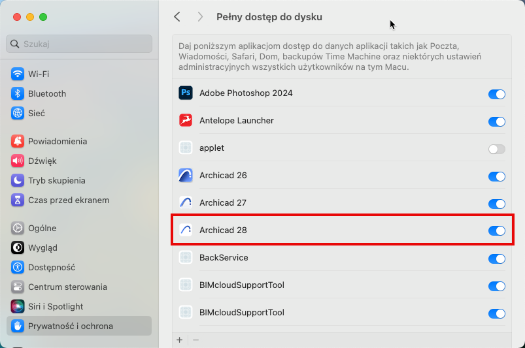Click the Powiadomienia bell icon
The width and height of the screenshot is (525, 348).
(x=18, y=141)
